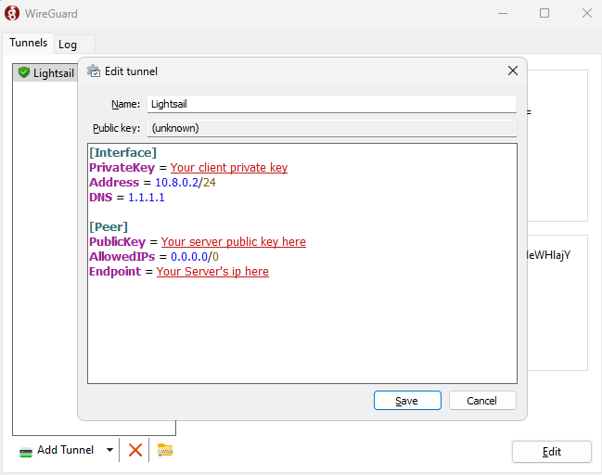Select the Lightsail tunnel in list
The height and width of the screenshot is (475, 602).
[46, 73]
